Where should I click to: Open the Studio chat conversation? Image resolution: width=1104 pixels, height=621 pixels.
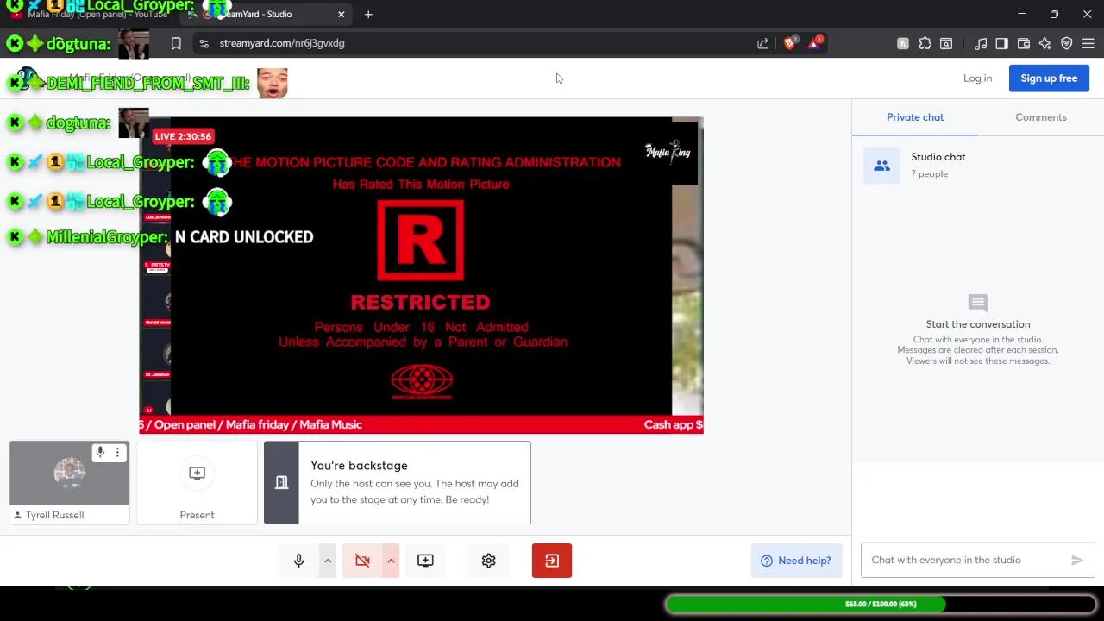tap(978, 165)
